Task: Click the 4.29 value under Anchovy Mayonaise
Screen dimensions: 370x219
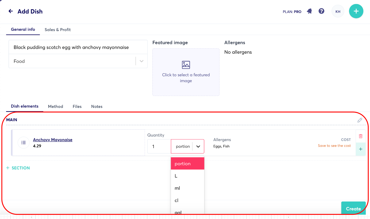Action: tap(37, 146)
